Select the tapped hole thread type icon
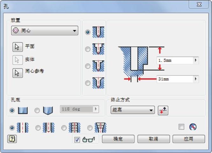The width and height of the screenshot is (212, 153). click(74, 128)
